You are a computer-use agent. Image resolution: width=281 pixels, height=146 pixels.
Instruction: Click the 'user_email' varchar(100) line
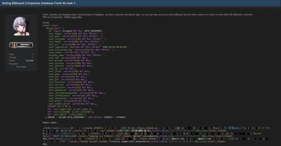[x=76, y=42]
